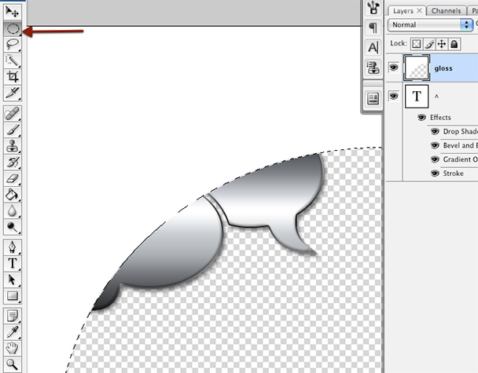478x373 pixels.
Task: Hide the text layer
Action: tap(394, 97)
